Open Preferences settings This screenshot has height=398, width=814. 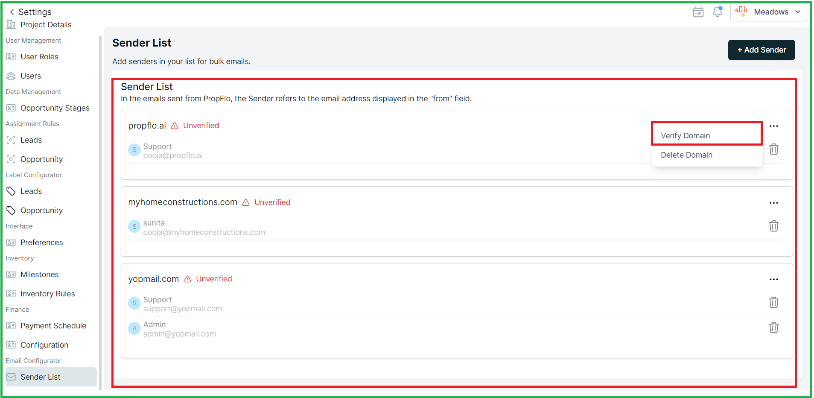coord(41,243)
